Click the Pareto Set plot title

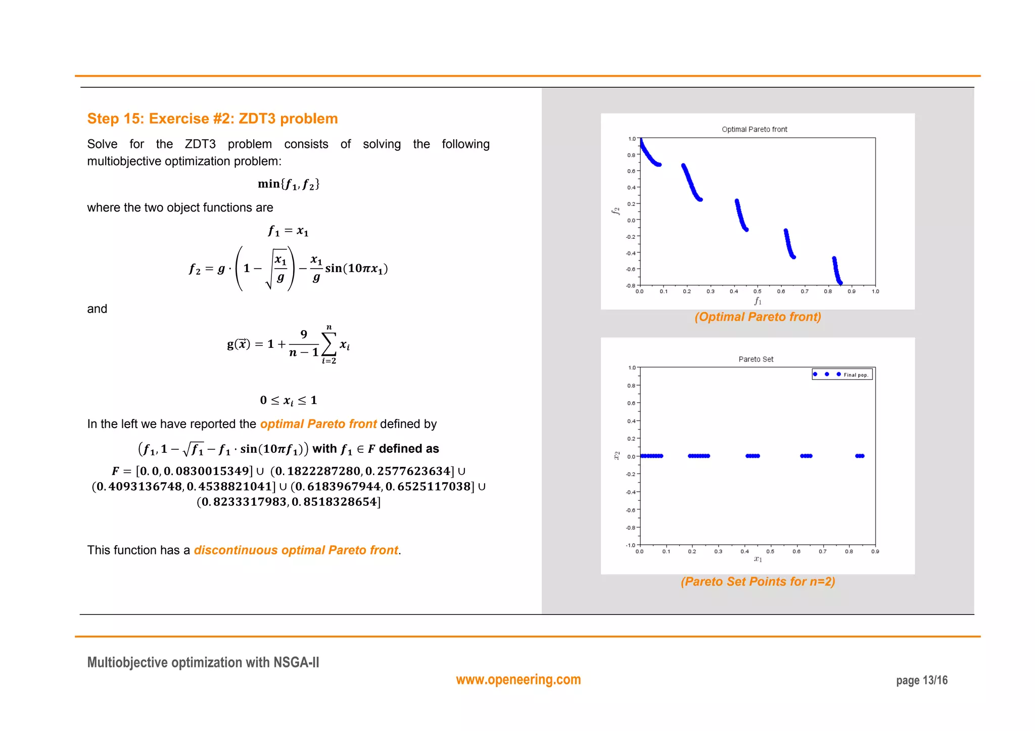(756, 359)
